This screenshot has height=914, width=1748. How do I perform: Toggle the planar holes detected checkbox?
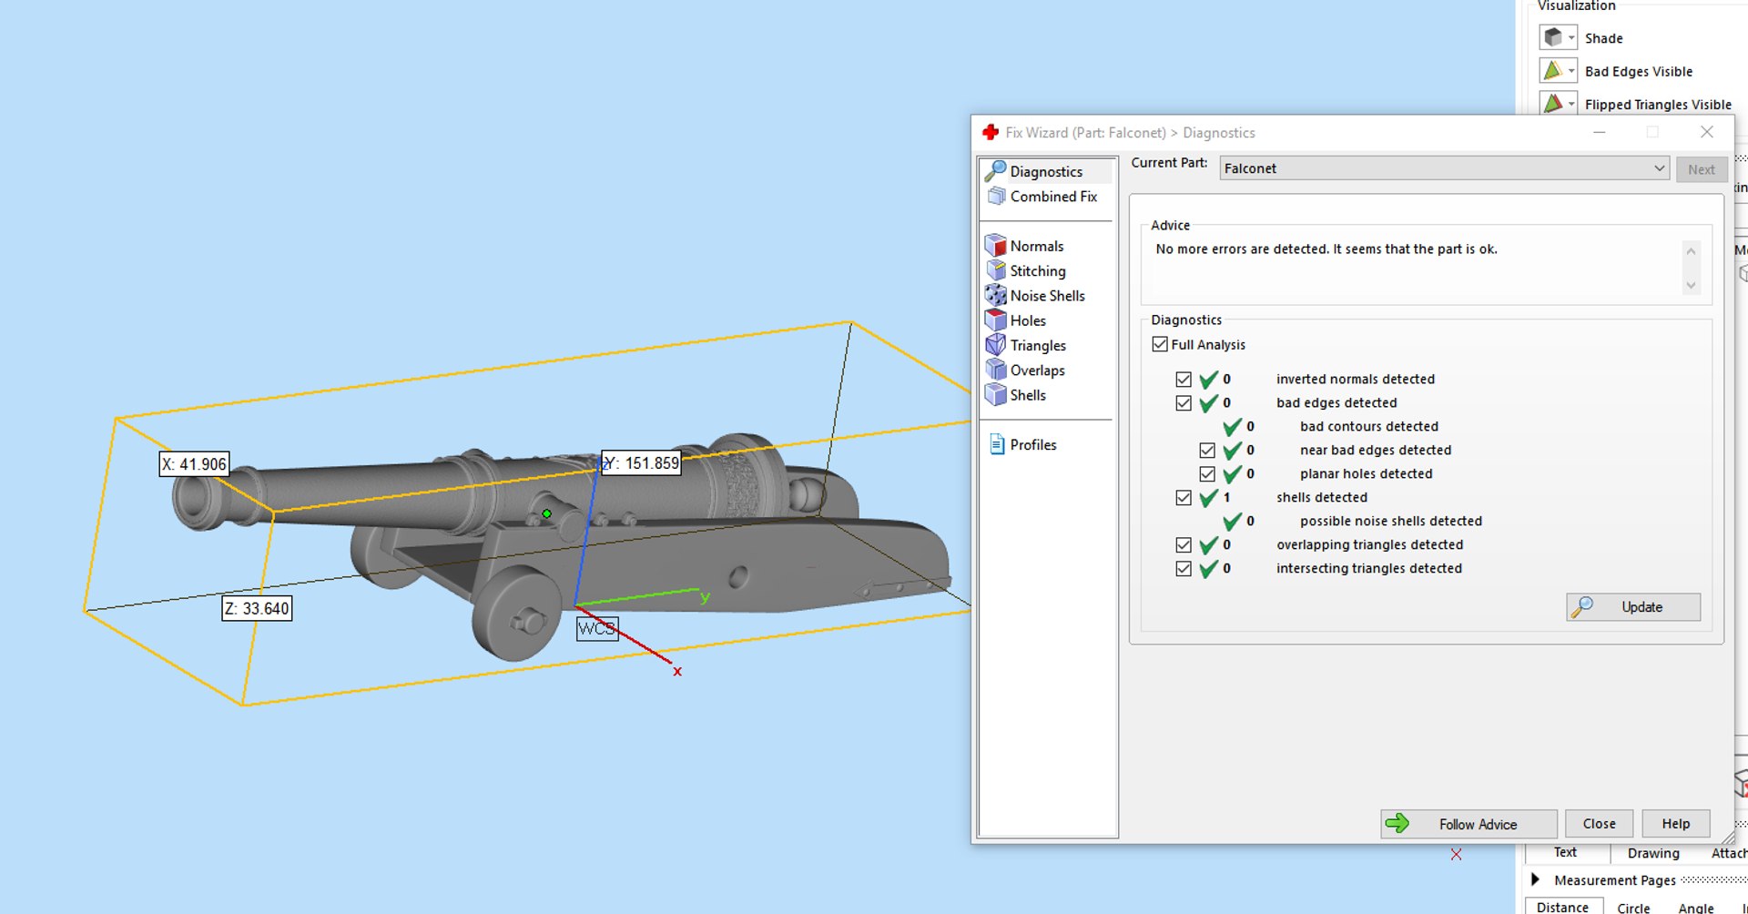pyautogui.click(x=1207, y=473)
